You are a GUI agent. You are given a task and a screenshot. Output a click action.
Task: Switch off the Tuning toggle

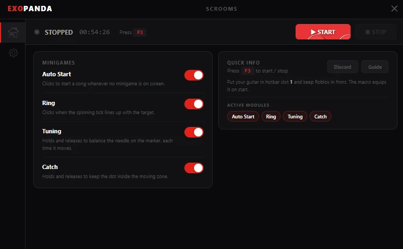pos(194,132)
